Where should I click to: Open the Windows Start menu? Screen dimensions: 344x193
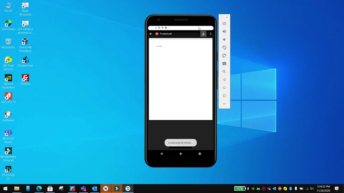click(x=5, y=188)
